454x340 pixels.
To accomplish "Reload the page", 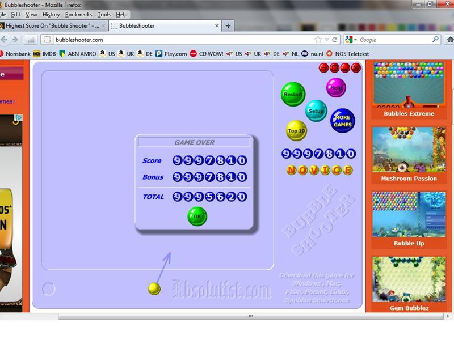I will [335, 40].
